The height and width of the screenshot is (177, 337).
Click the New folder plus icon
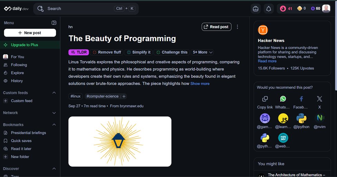(x=6, y=157)
